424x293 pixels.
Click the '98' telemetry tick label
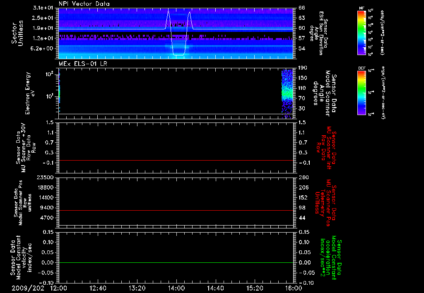(x=302, y=208)
